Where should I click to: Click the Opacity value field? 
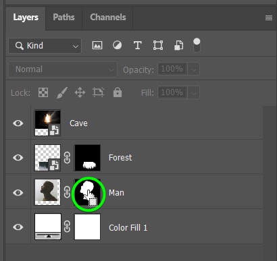coord(172,69)
